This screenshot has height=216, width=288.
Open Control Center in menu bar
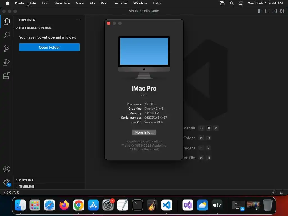241,3
